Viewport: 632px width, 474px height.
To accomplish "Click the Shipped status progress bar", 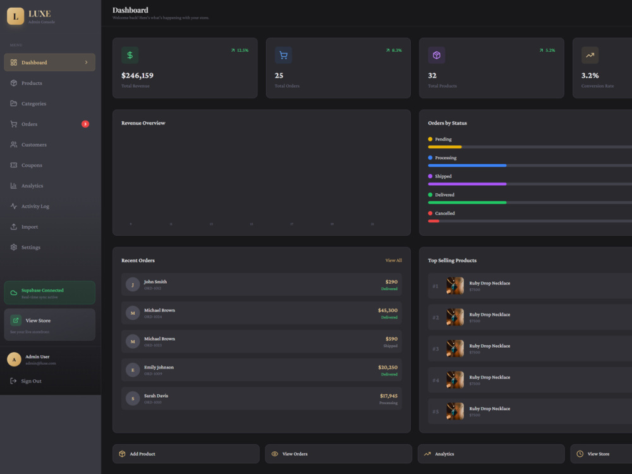I will pos(530,184).
